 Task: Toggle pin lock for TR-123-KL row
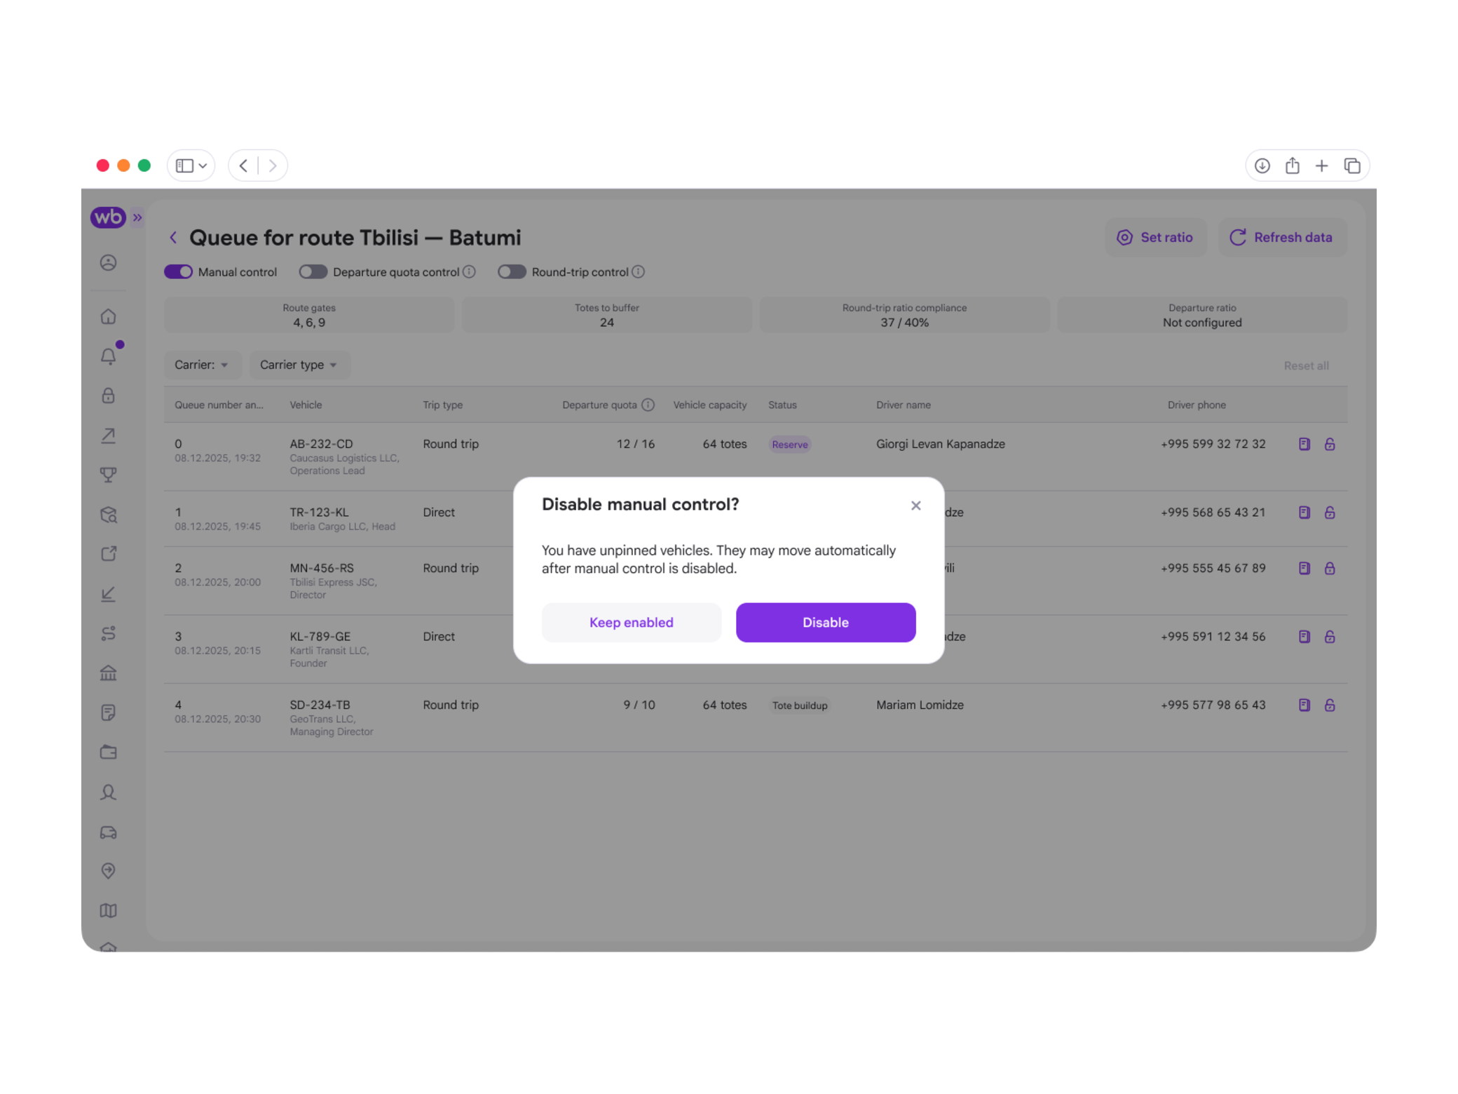click(1330, 513)
